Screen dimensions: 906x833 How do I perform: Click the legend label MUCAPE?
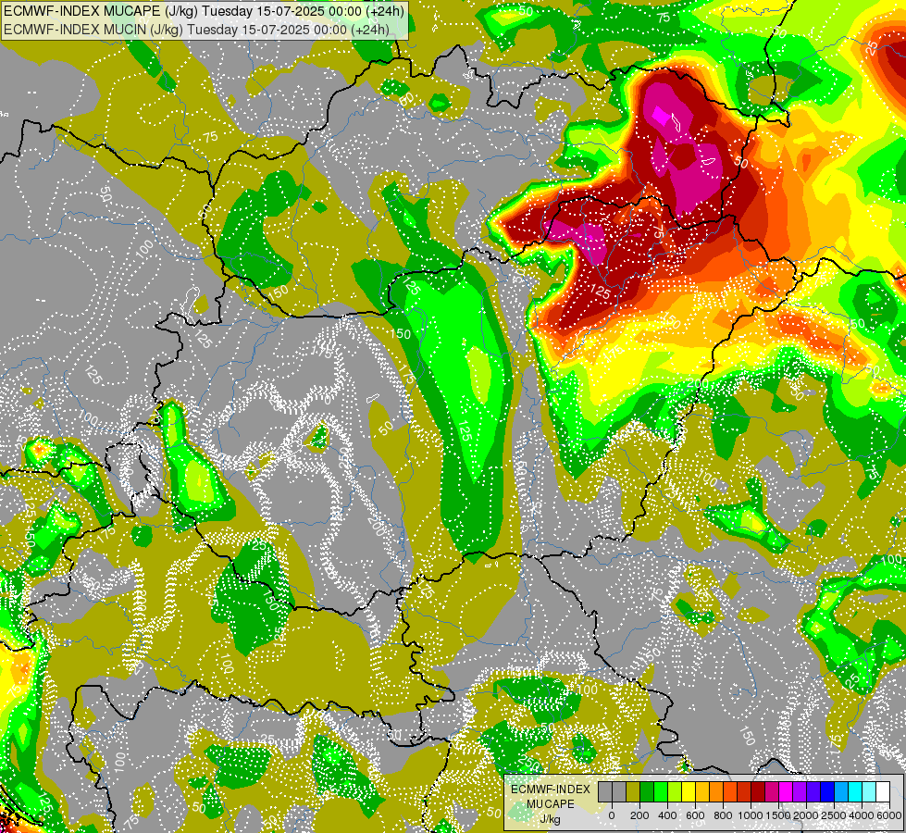[x=551, y=804]
